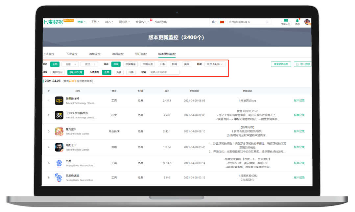Viewport: 355px width, 212px height.
Task: Expand the 研究院 navigation menu
Action: coord(124,22)
